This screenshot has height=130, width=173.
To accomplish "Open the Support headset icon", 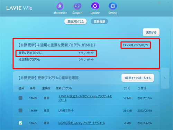I will [78, 6].
